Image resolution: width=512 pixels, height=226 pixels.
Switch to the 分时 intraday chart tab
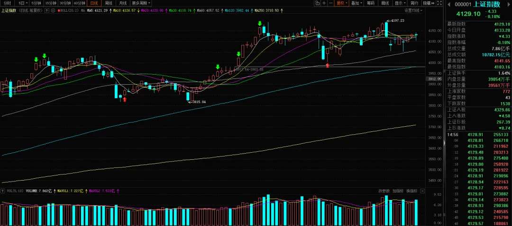click(8, 3)
